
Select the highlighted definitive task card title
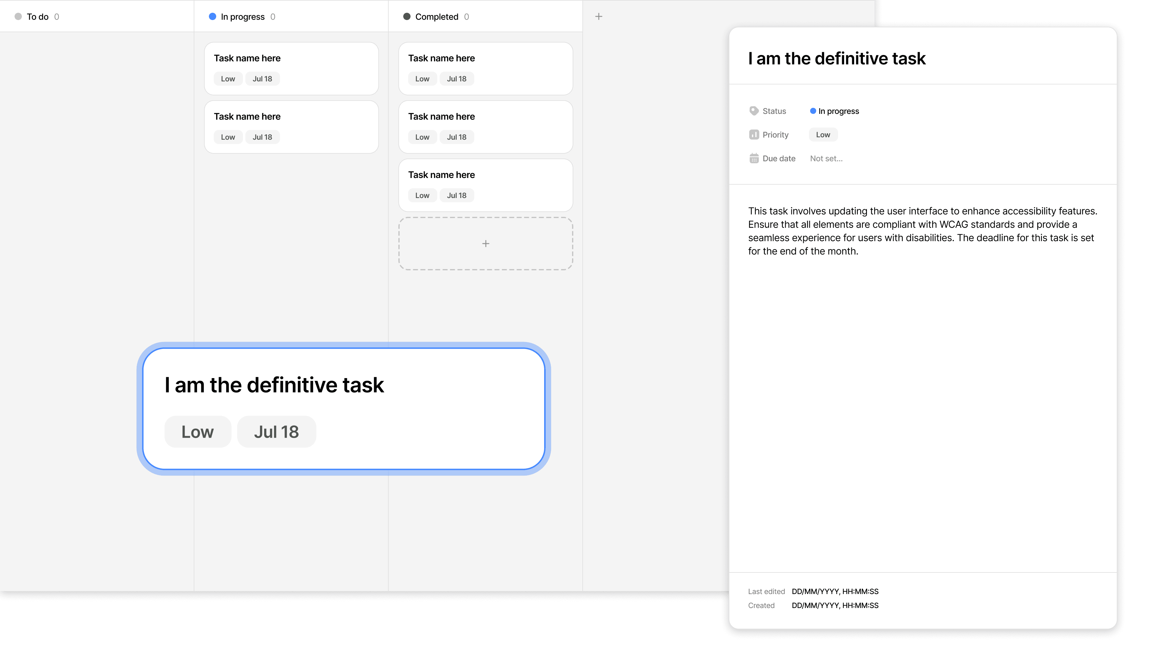point(274,385)
